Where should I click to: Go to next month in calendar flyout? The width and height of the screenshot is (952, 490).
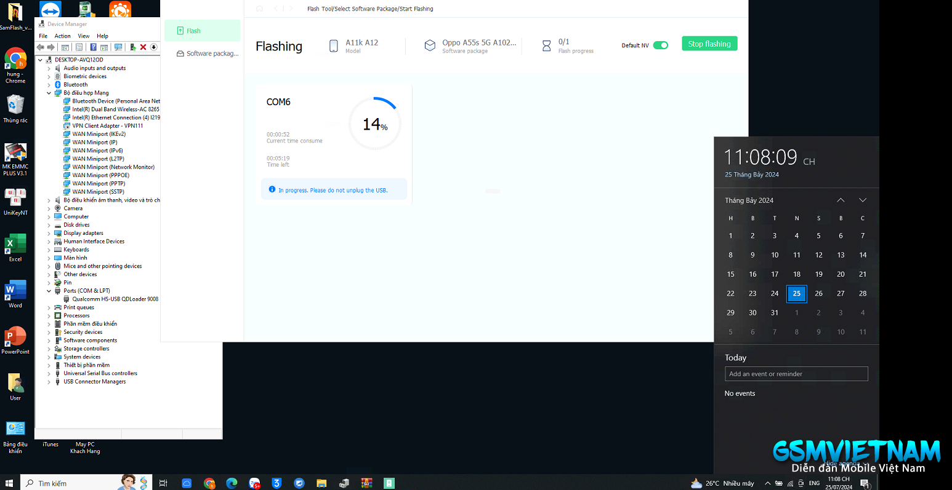(863, 200)
